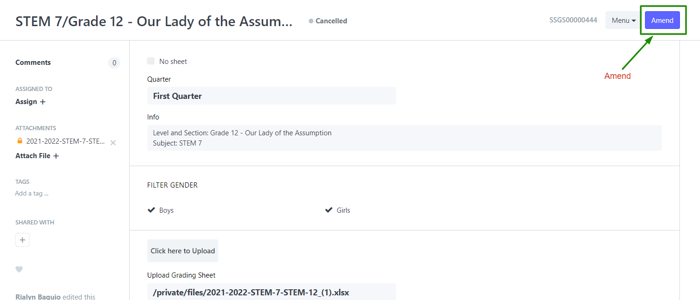The image size is (700, 300).
Task: Click the Add a tag input
Action: (x=32, y=193)
